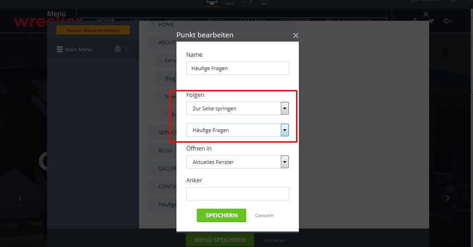
Task: Close the Punkt bearbeiten dialog
Action: (x=296, y=36)
